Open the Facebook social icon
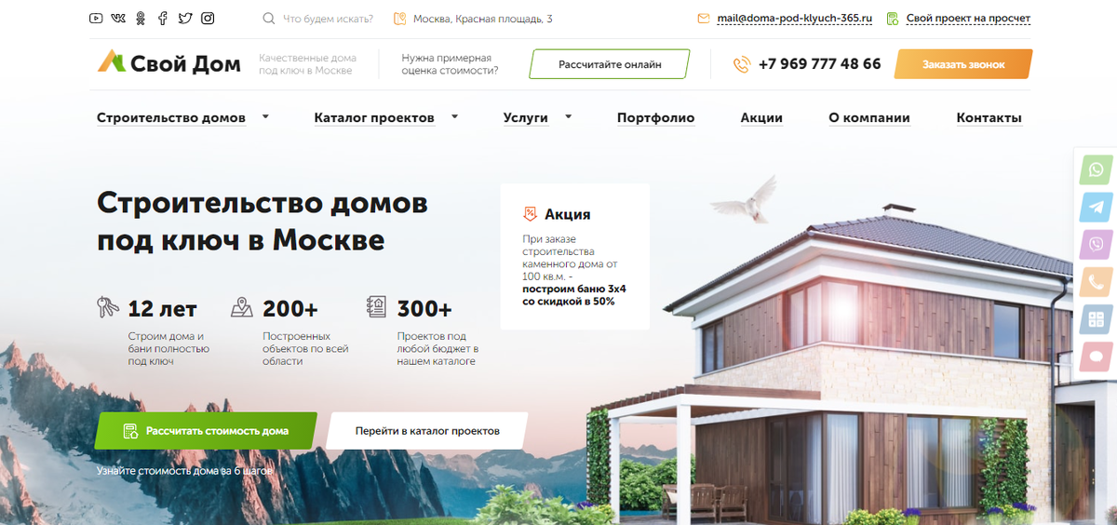The width and height of the screenshot is (1117, 525). tap(163, 19)
